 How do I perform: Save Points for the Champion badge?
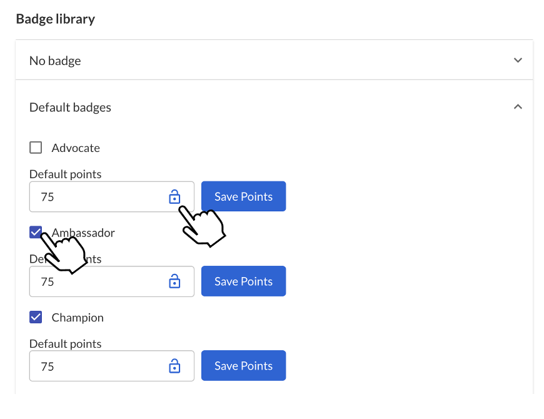coord(244,366)
